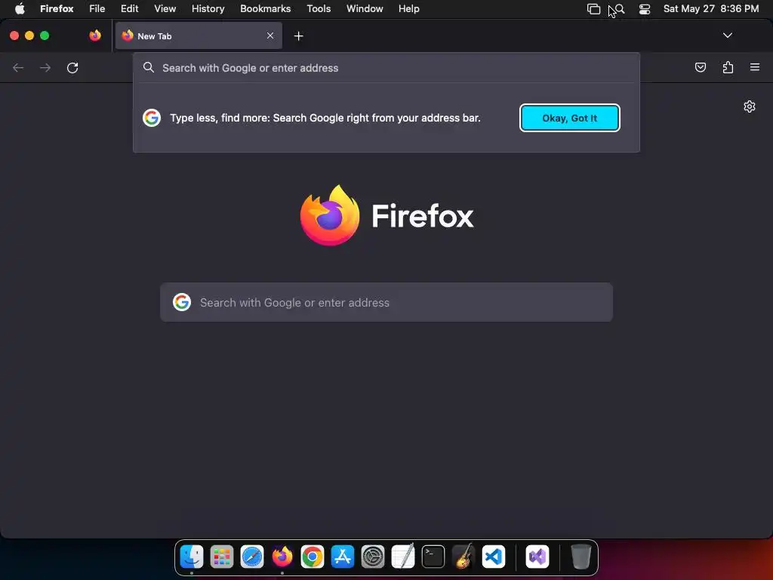The height and width of the screenshot is (580, 773).
Task: Focus the address bar search field
Action: point(386,68)
